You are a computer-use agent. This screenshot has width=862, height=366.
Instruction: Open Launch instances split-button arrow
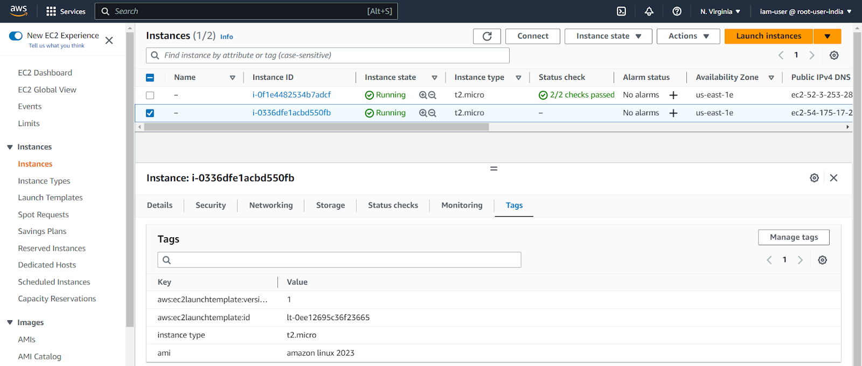(x=827, y=36)
